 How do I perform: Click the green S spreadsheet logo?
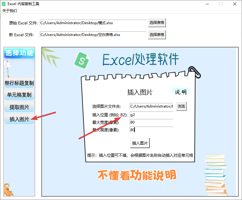click(81, 61)
